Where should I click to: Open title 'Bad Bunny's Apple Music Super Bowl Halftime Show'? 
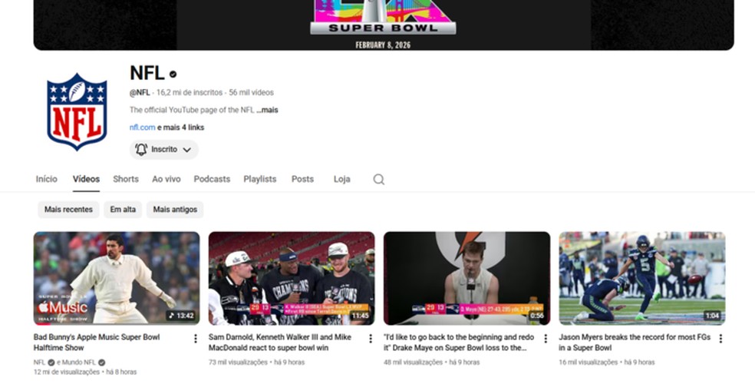tap(97, 343)
